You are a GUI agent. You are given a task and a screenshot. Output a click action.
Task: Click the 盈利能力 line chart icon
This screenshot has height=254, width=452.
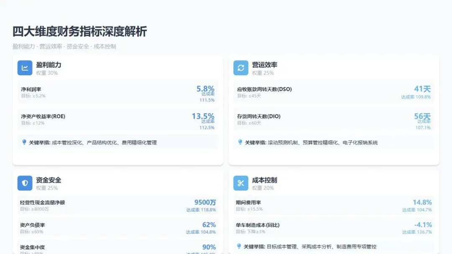click(x=25, y=68)
